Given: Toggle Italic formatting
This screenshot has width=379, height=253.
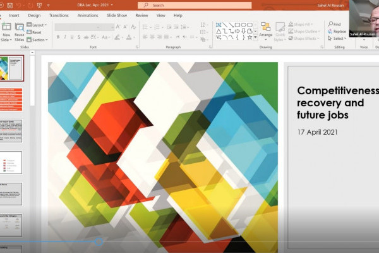Looking at the screenshot, I should point(66,37).
